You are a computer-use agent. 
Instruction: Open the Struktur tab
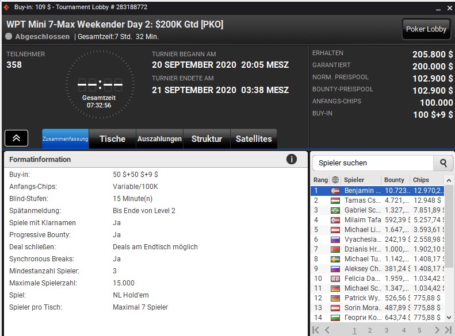tap(207, 139)
